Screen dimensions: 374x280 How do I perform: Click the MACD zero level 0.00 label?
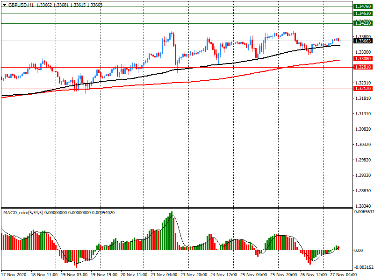[359, 250]
